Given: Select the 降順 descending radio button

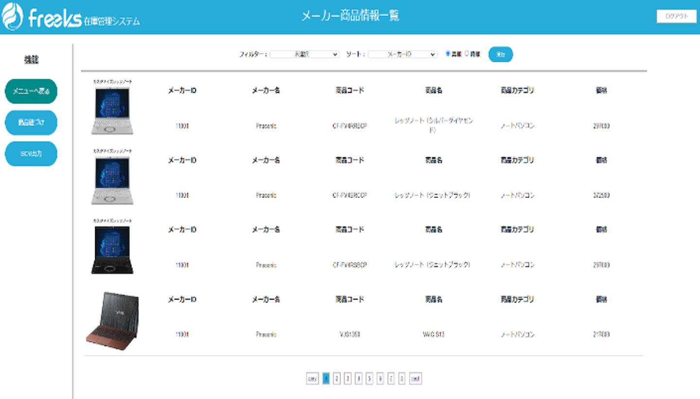Looking at the screenshot, I should [x=467, y=54].
